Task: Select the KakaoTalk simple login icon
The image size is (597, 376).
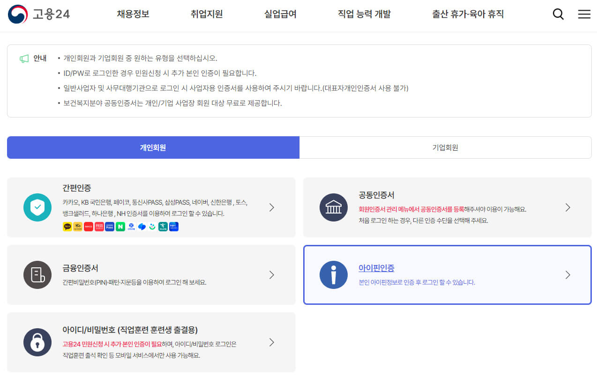Action: pyautogui.click(x=67, y=227)
